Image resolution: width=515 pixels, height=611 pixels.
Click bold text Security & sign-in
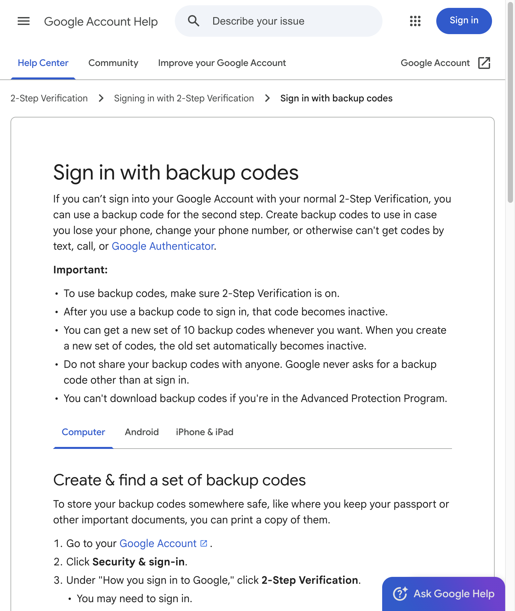coord(138,562)
